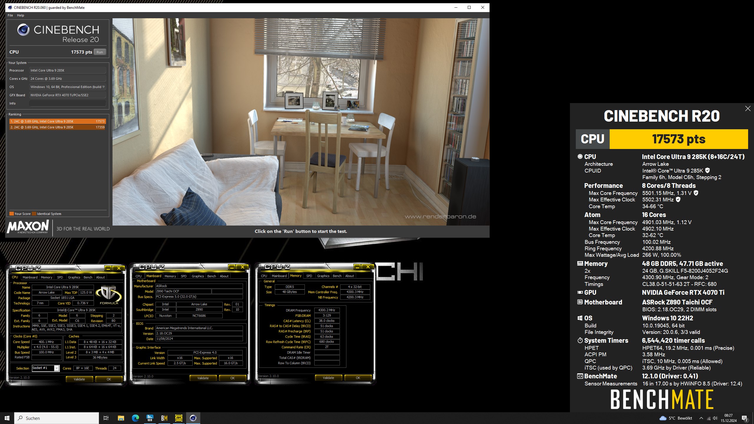Screen dimensions: 754x424
Task: Click the rendered room image preview
Action: (301, 122)
